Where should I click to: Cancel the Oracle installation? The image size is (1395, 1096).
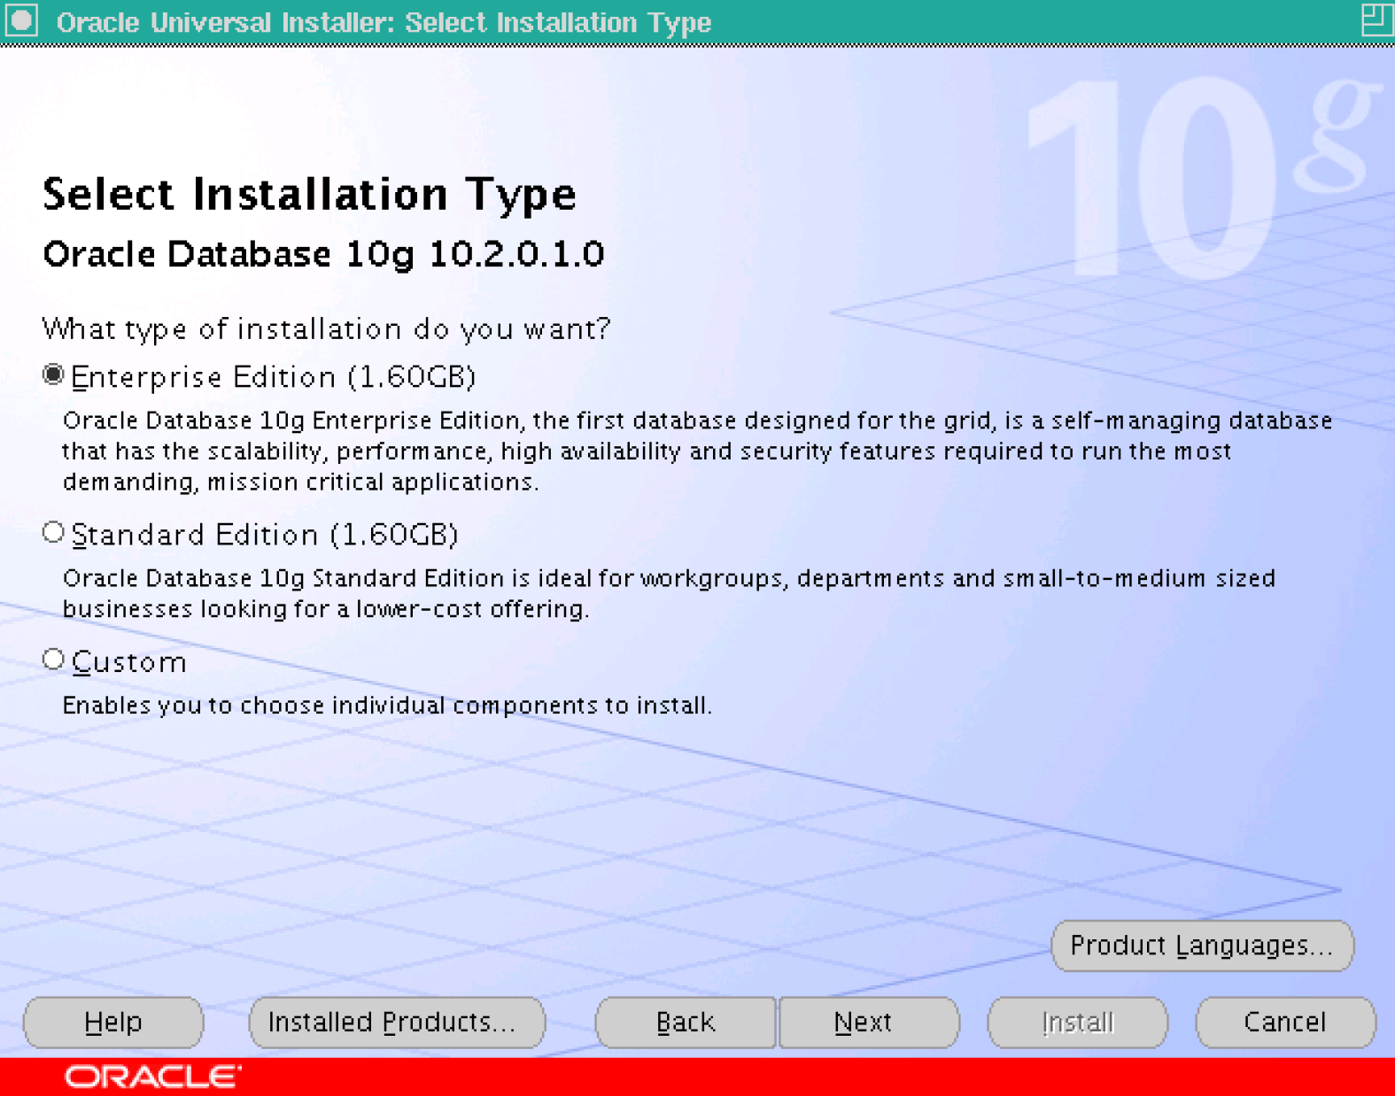point(1285,1023)
